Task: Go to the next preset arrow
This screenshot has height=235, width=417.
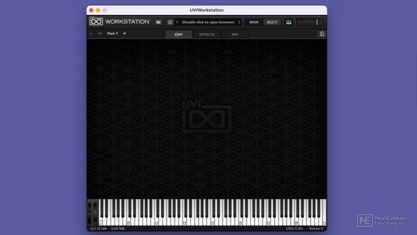Action: (239, 22)
